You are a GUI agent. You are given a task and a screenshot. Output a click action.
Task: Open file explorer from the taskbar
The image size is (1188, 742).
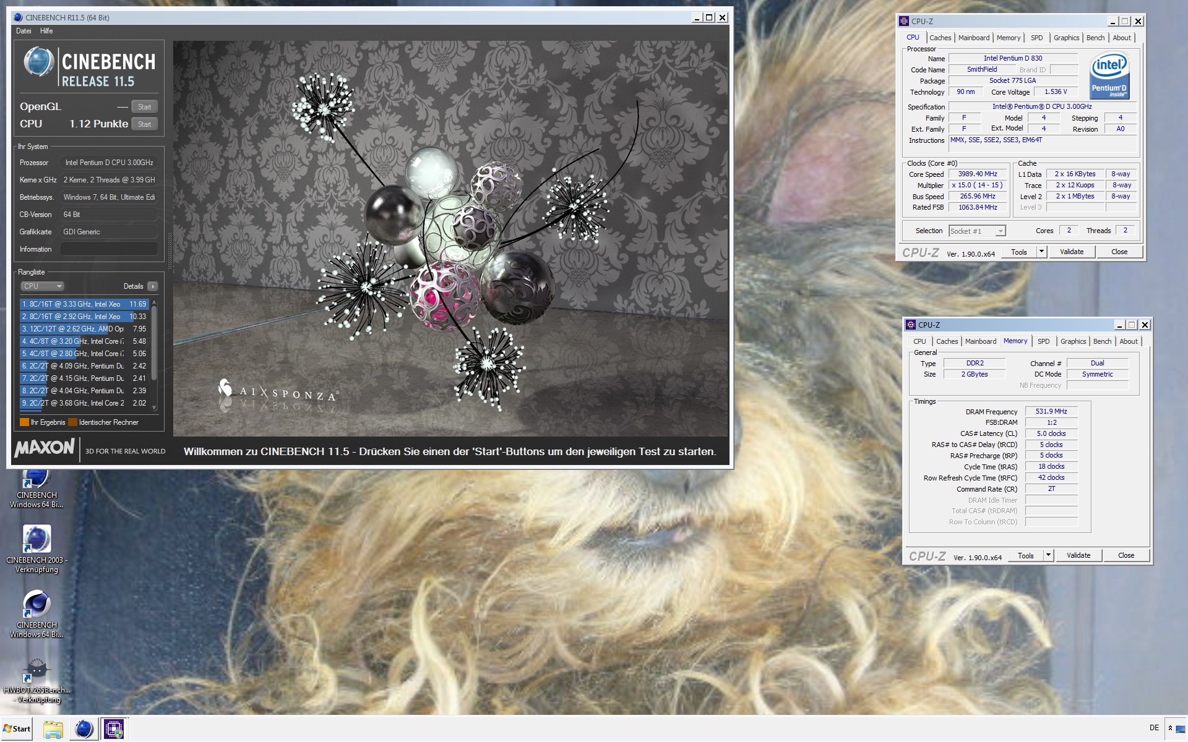53,729
